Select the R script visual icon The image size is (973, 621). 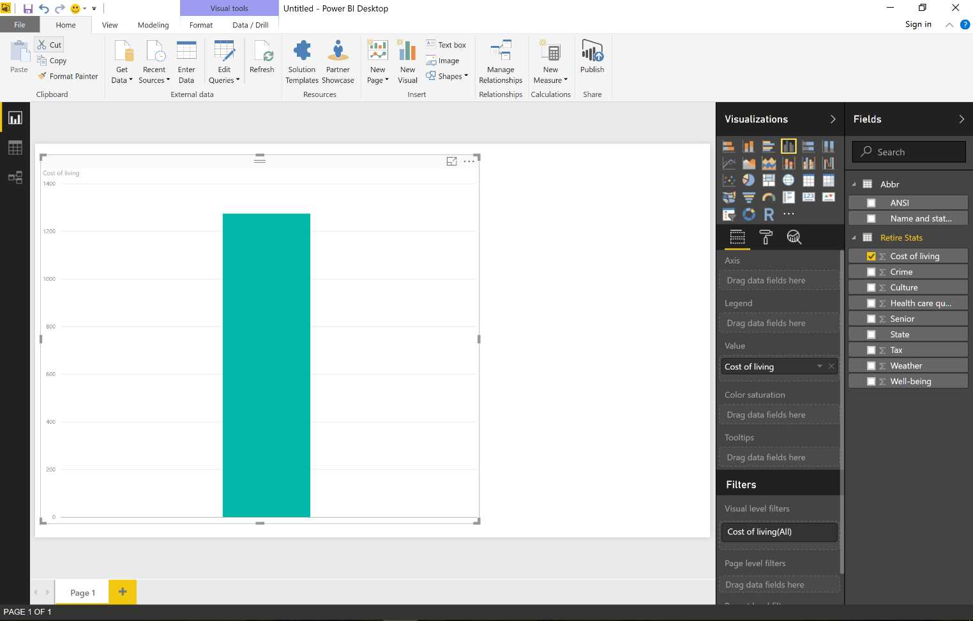[x=769, y=214]
